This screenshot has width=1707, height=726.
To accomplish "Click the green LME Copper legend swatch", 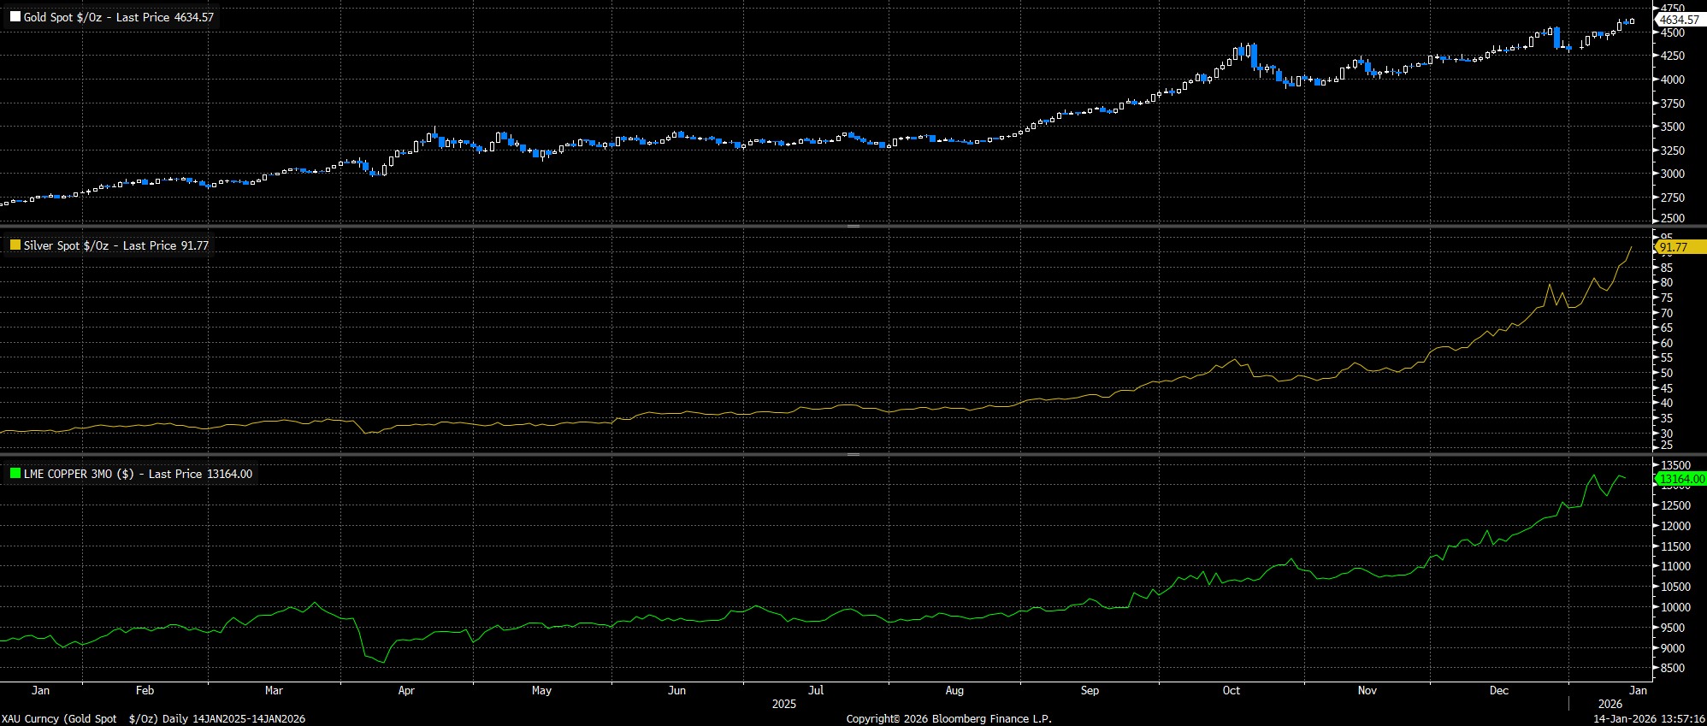I will point(15,474).
